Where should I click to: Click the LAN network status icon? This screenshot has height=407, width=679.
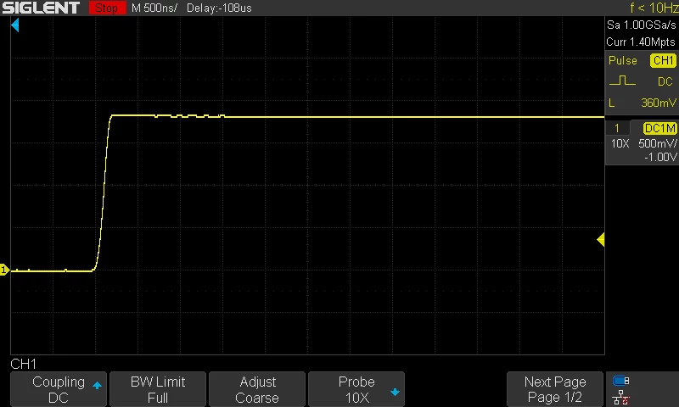[x=620, y=397]
